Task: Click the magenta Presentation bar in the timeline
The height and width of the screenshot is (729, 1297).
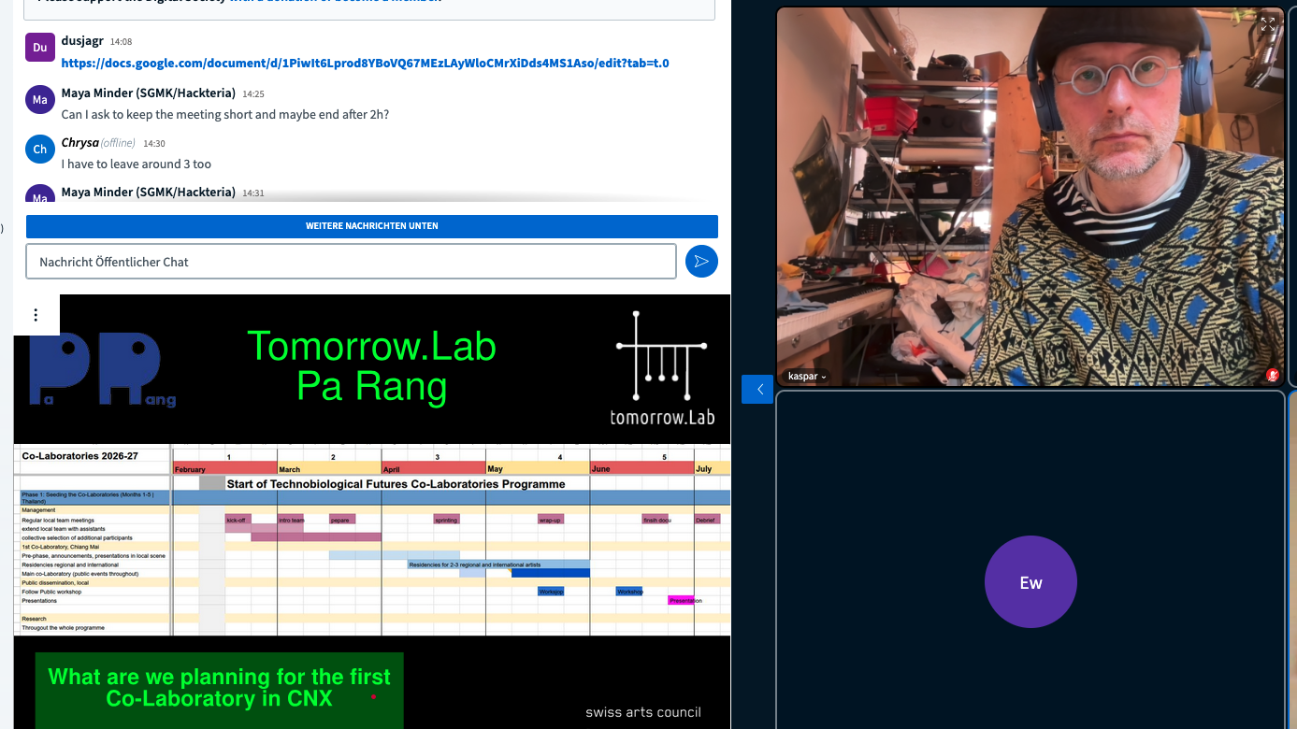Action: click(x=681, y=601)
